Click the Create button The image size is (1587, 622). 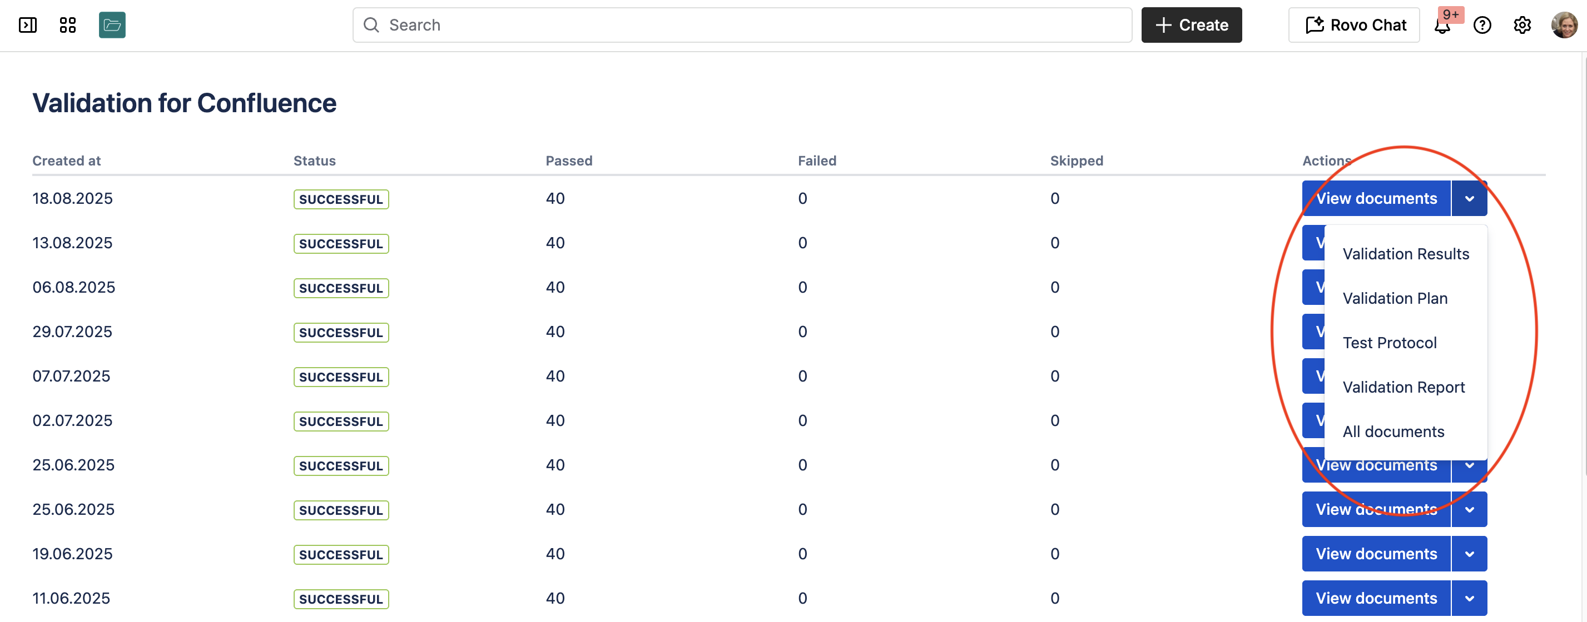(1192, 25)
